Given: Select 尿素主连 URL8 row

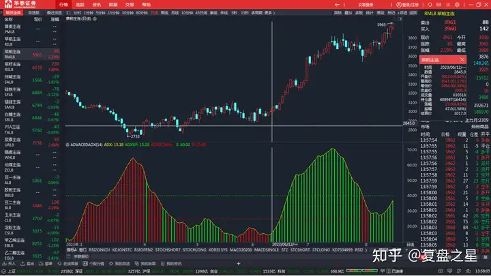Looking at the screenshot, I should coord(31,142).
